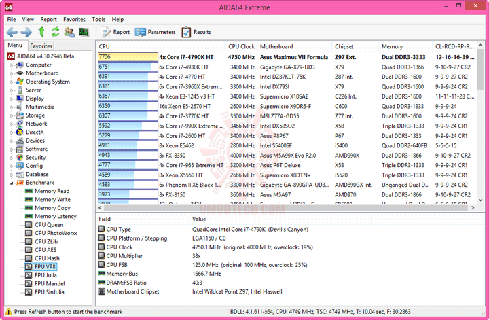The width and height of the screenshot is (489, 320).
Task: Click the horizontal scrollbar right arrow
Action: [473, 208]
